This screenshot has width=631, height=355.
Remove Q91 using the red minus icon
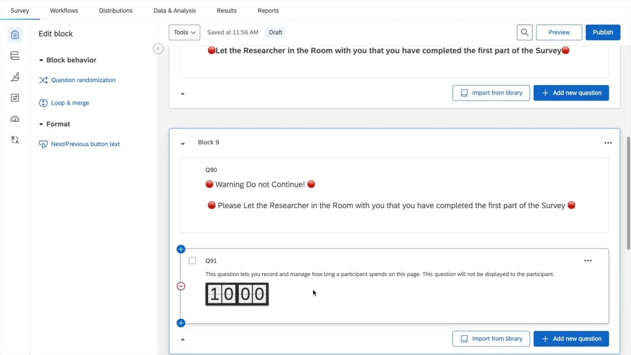181,286
